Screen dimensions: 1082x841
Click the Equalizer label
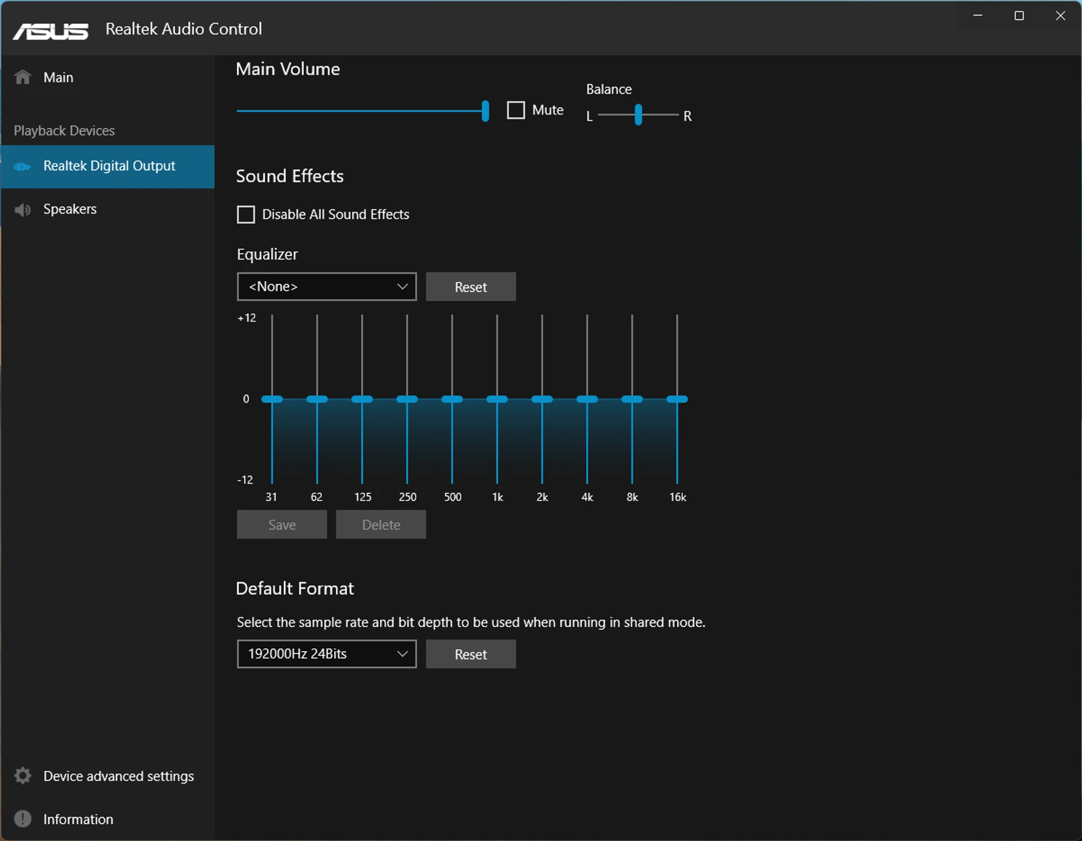pos(267,255)
